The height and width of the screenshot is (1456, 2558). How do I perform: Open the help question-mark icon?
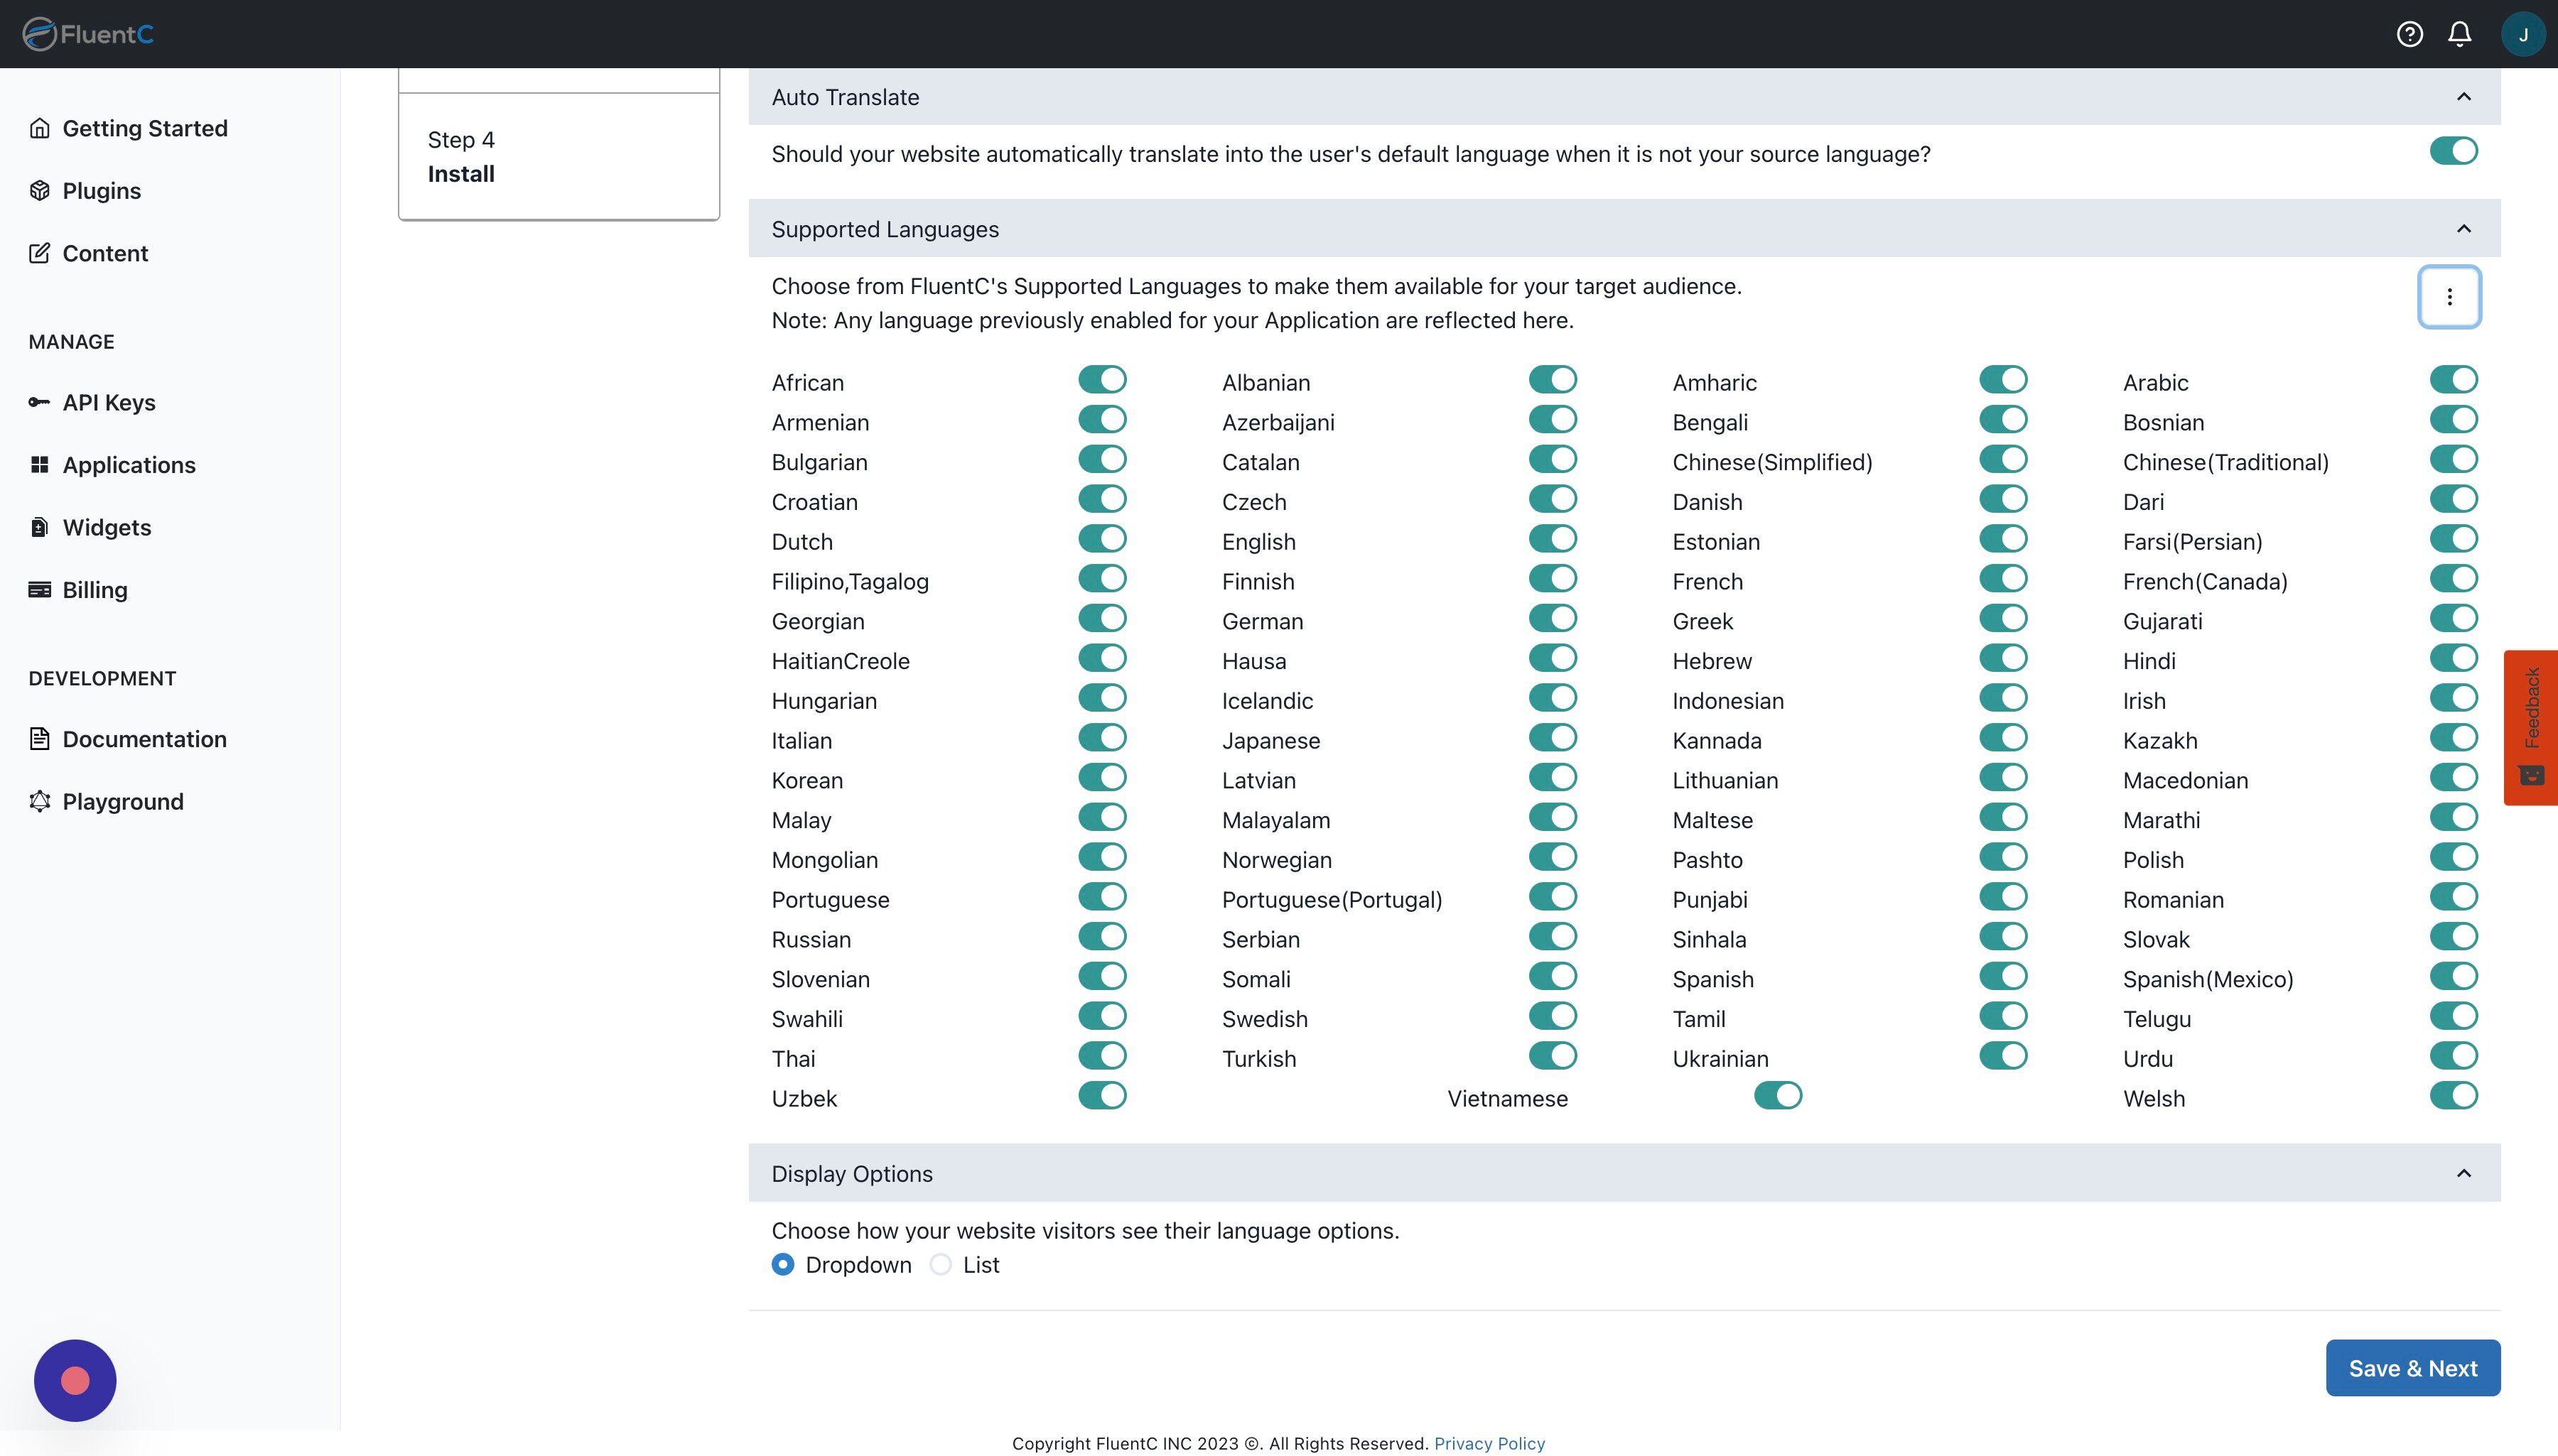pos(2409,34)
